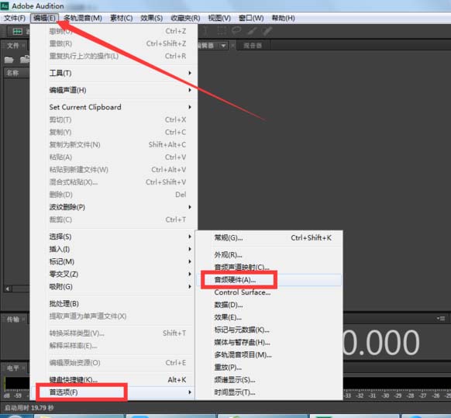Click the Files panel scroll-left arrow
Screen dimensions: 451x418
pyautogui.click(x=8, y=288)
